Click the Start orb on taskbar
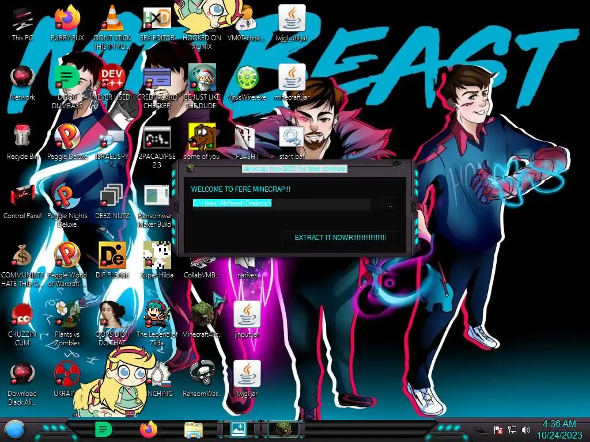Screen dimensions: 590x442 click(15, 430)
